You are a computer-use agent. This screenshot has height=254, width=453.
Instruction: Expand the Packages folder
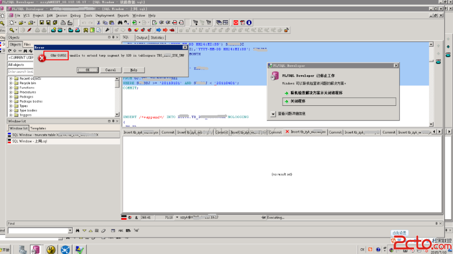11,97
